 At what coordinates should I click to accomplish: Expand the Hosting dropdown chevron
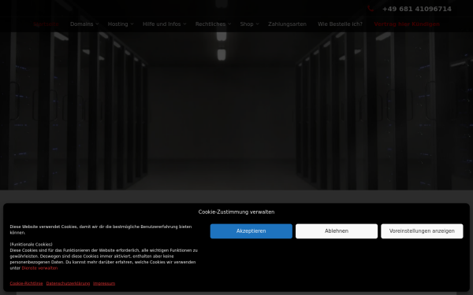(132, 24)
